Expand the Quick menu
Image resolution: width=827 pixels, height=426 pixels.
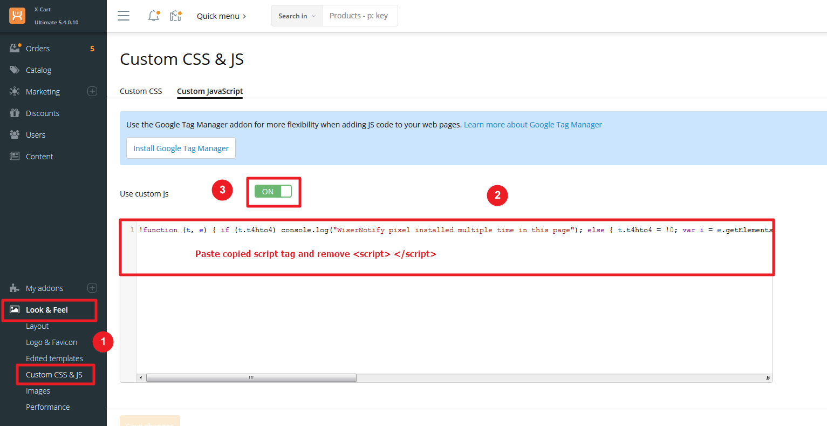pyautogui.click(x=221, y=16)
